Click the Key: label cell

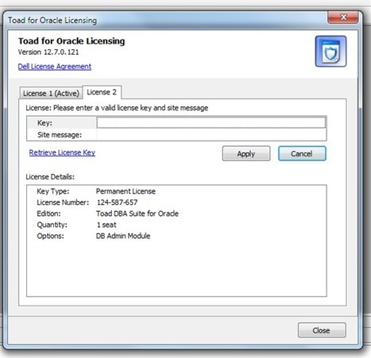[x=61, y=123]
